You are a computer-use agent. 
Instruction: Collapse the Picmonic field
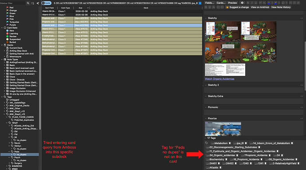[206, 107]
